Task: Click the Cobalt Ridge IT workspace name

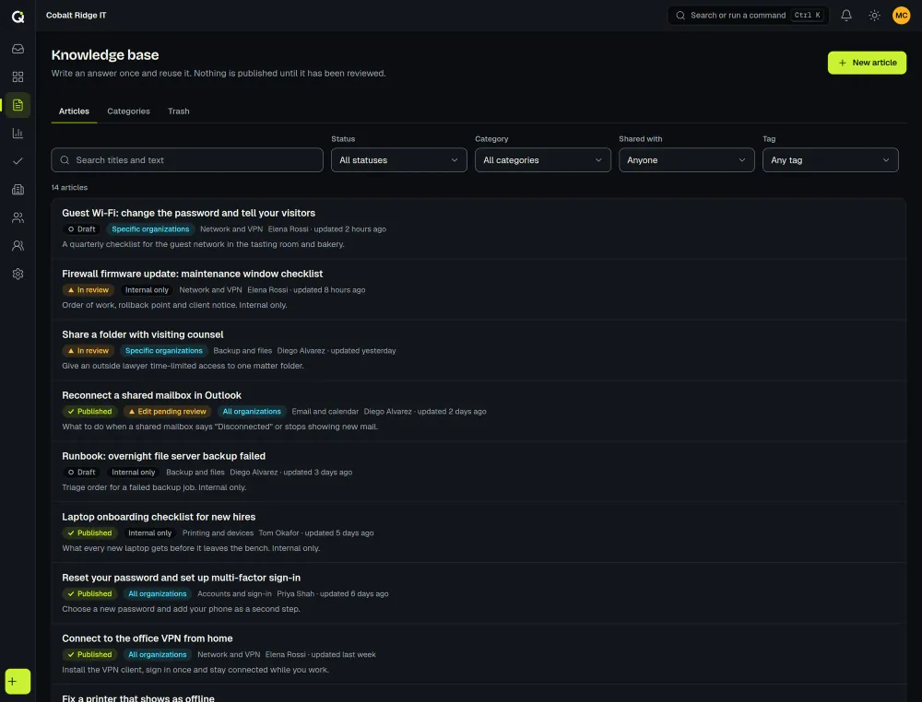Action: 77,16
